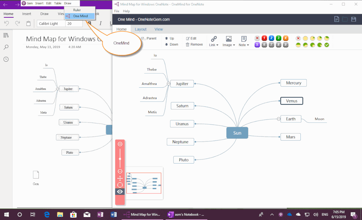Viewport: 362px width, 220px height.
Task: Toggle italic formatting in OneNote
Action: [x=100, y=23]
